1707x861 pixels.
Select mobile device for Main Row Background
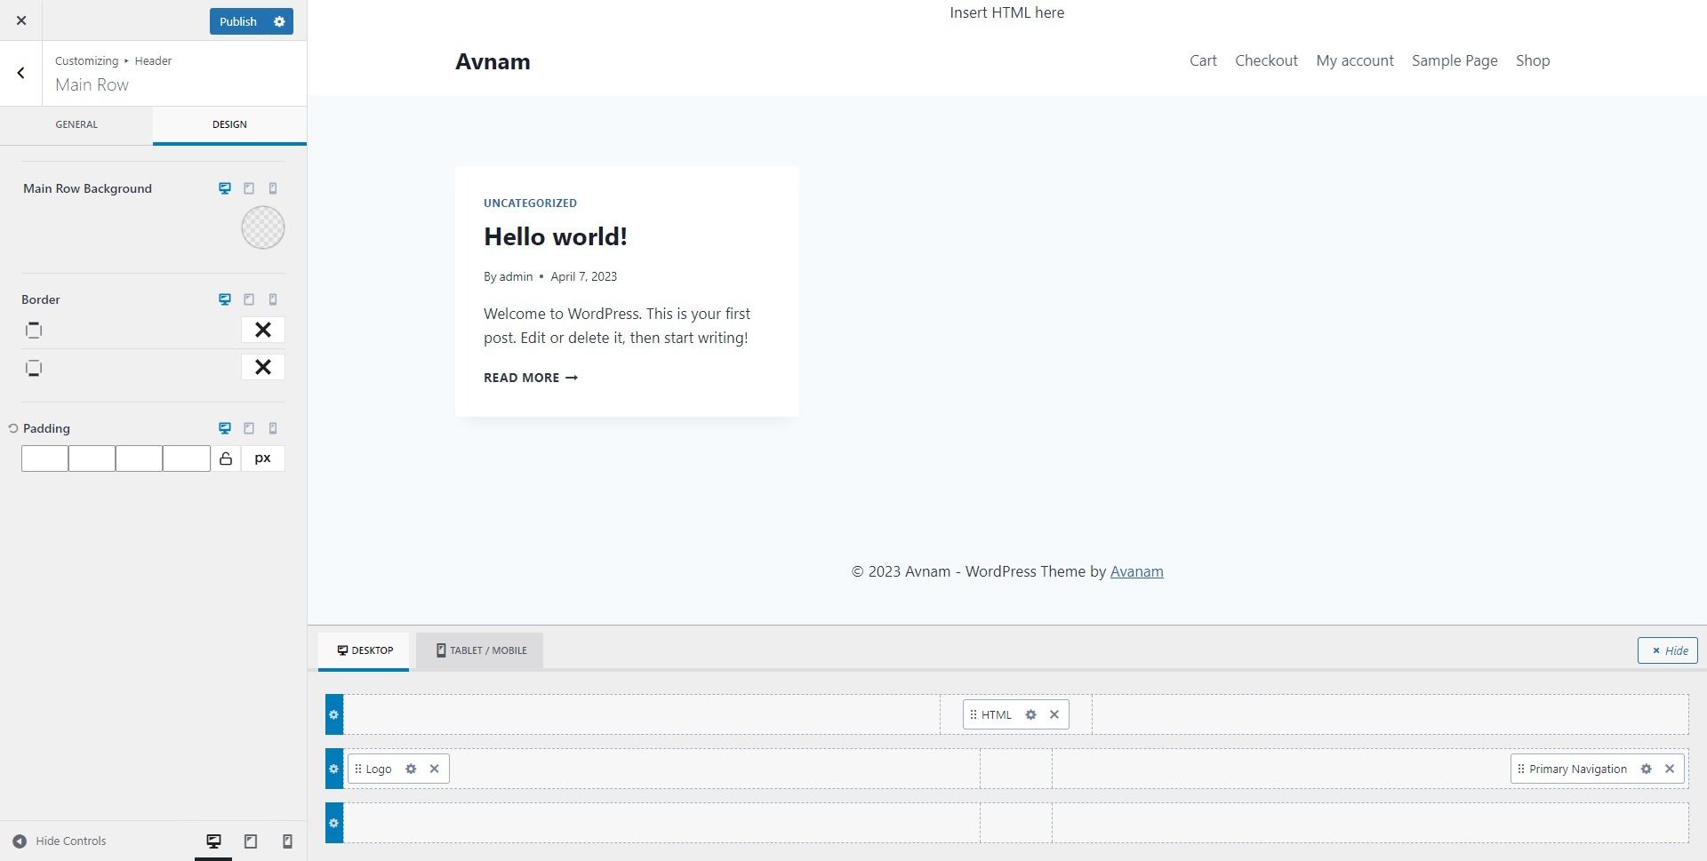point(273,188)
